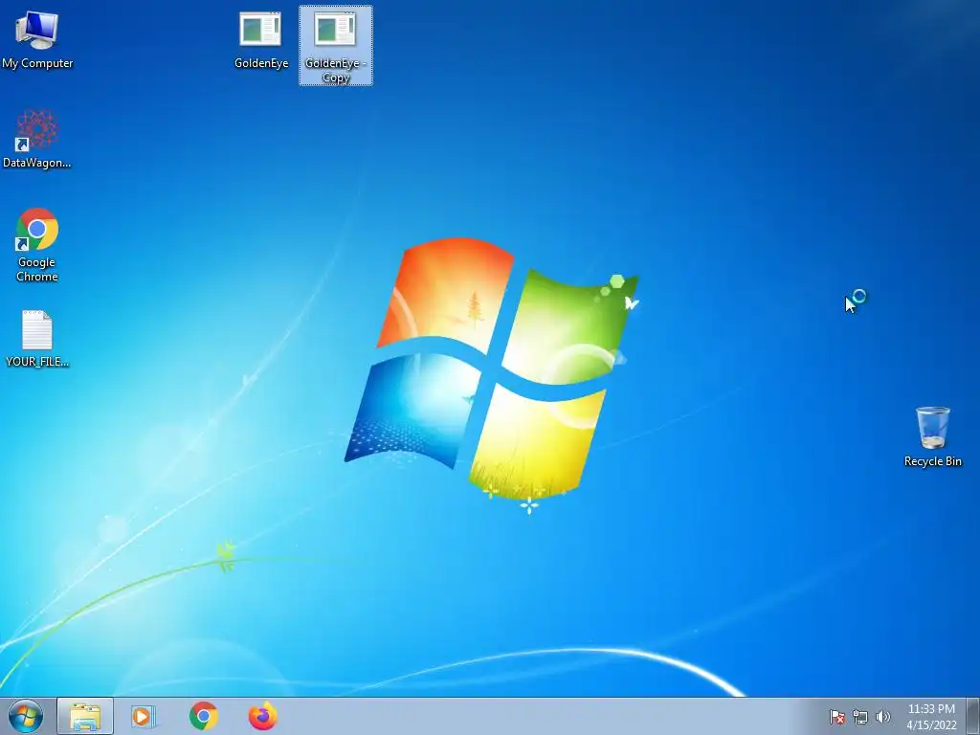This screenshot has width=980, height=735.
Task: Open Windows Explorer from the taskbar
Action: tap(85, 716)
